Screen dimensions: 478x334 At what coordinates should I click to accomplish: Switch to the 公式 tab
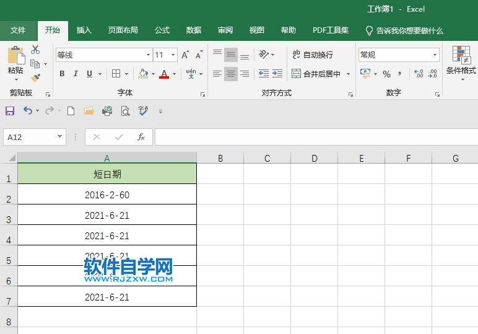coord(162,30)
